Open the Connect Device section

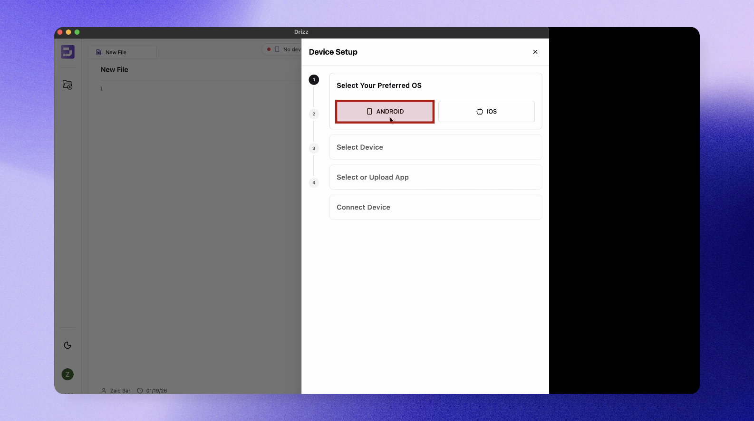[435, 207]
